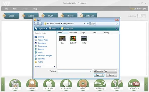Select the to Android conversion icon

[66, 84]
